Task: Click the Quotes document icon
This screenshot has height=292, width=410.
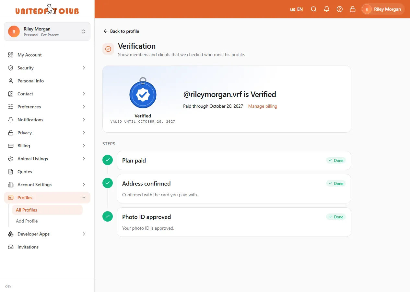Action: tap(11, 172)
